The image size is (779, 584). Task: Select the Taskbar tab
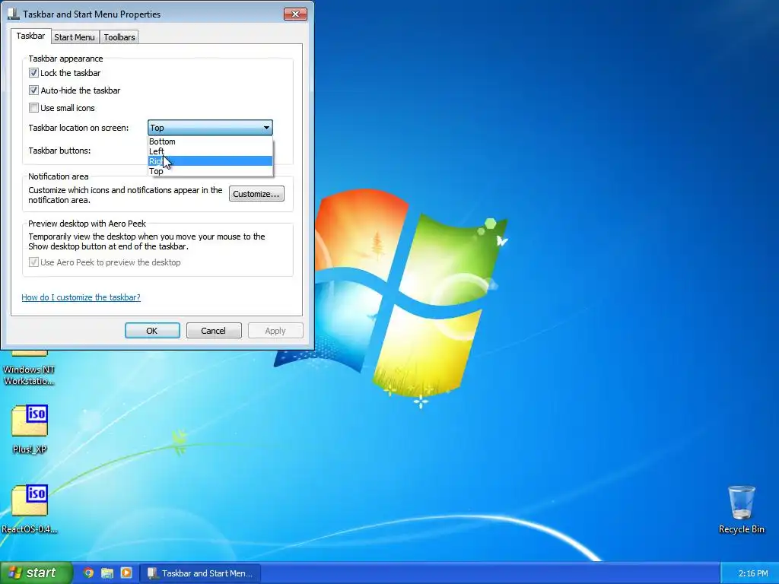tap(30, 36)
